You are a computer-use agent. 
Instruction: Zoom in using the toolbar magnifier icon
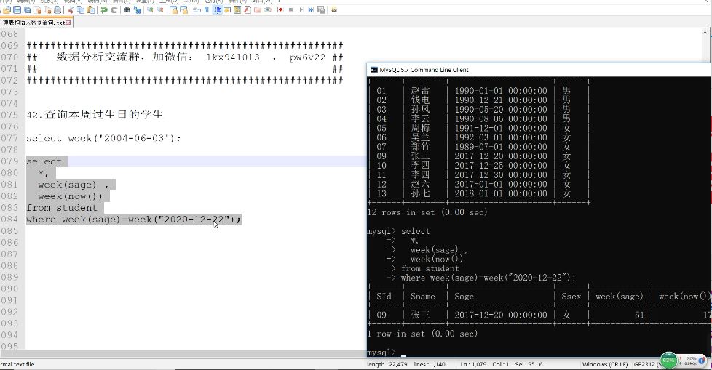[150, 9]
